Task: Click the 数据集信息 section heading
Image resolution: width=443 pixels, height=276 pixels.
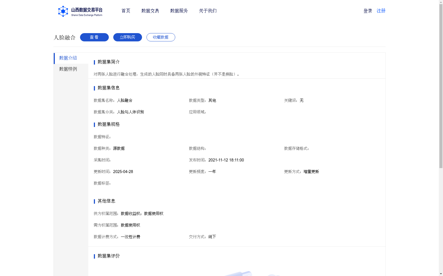Action: 109,88
